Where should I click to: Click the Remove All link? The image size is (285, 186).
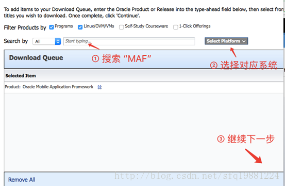22,180
